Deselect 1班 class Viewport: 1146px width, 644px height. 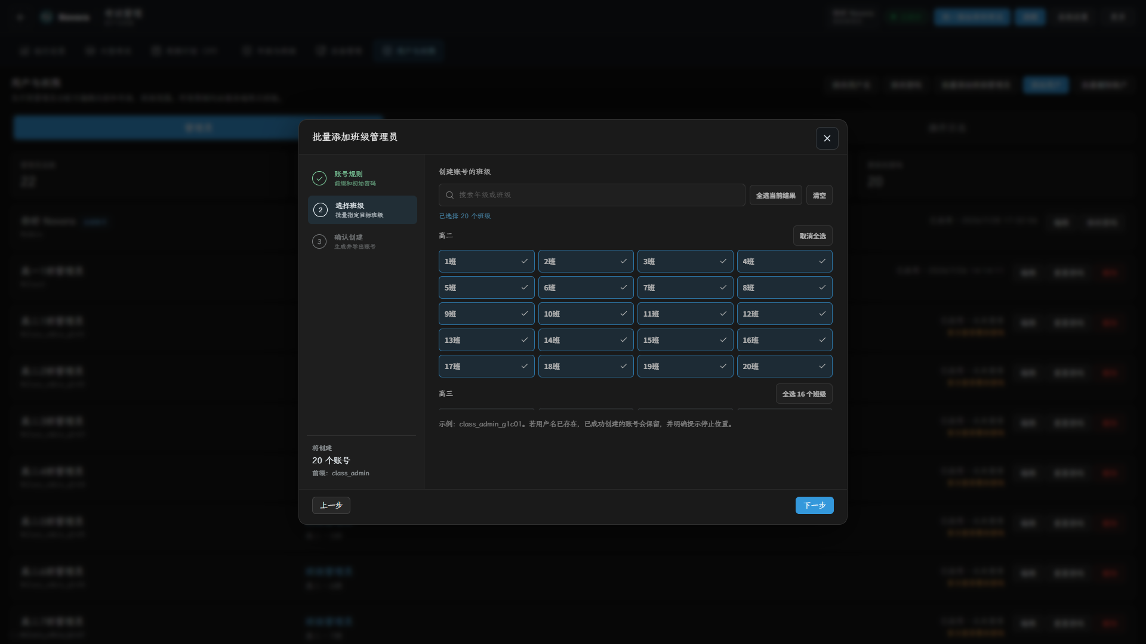(486, 261)
